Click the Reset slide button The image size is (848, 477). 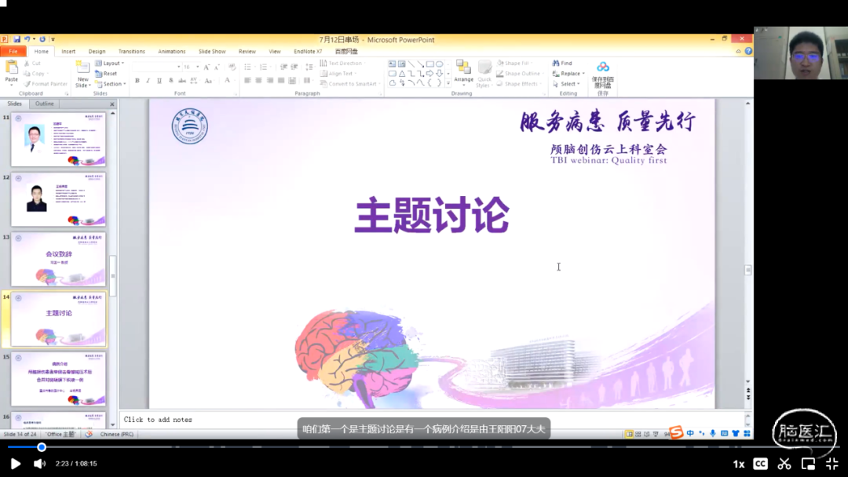point(107,74)
